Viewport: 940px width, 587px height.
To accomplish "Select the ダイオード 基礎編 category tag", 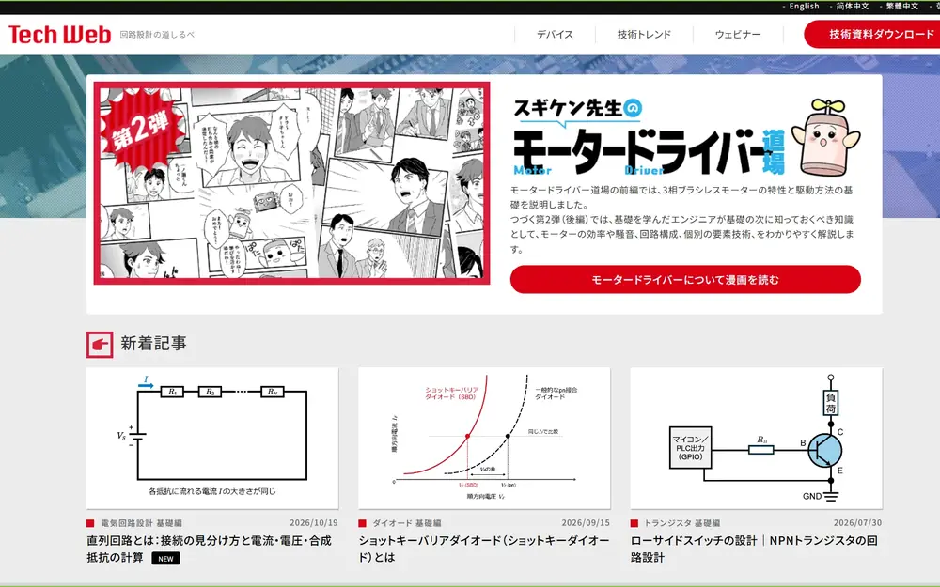I will click(x=406, y=523).
